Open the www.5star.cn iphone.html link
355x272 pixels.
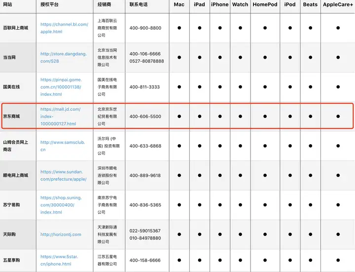59,260
